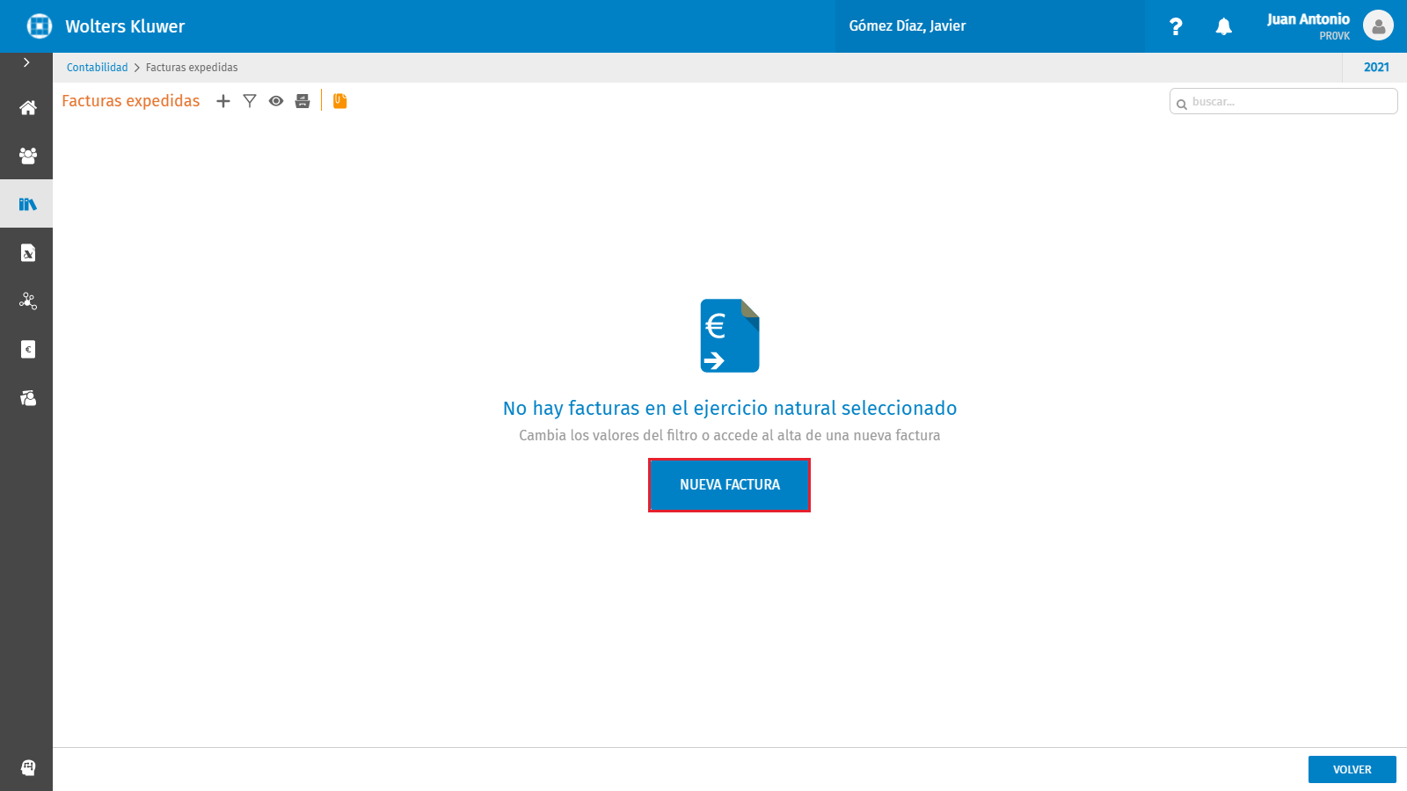Click the assistant icon at the sidebar bottom

[28, 767]
